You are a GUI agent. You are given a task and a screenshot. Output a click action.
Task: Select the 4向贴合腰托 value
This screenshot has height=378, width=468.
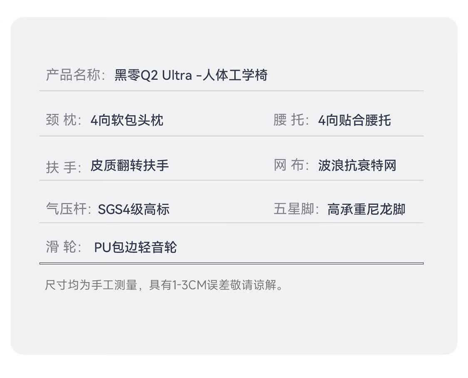coord(354,120)
